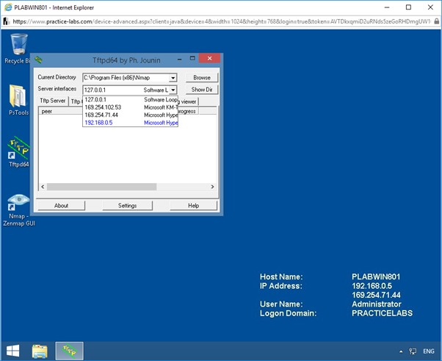Open File Explorer from the taskbar
The width and height of the screenshot is (442, 361).
pos(40,351)
